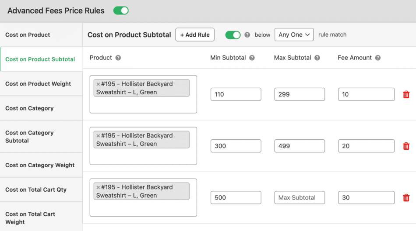Viewport: 416px width, 231px height.
Task: Delete the rule with fee 30
Action: click(406, 198)
